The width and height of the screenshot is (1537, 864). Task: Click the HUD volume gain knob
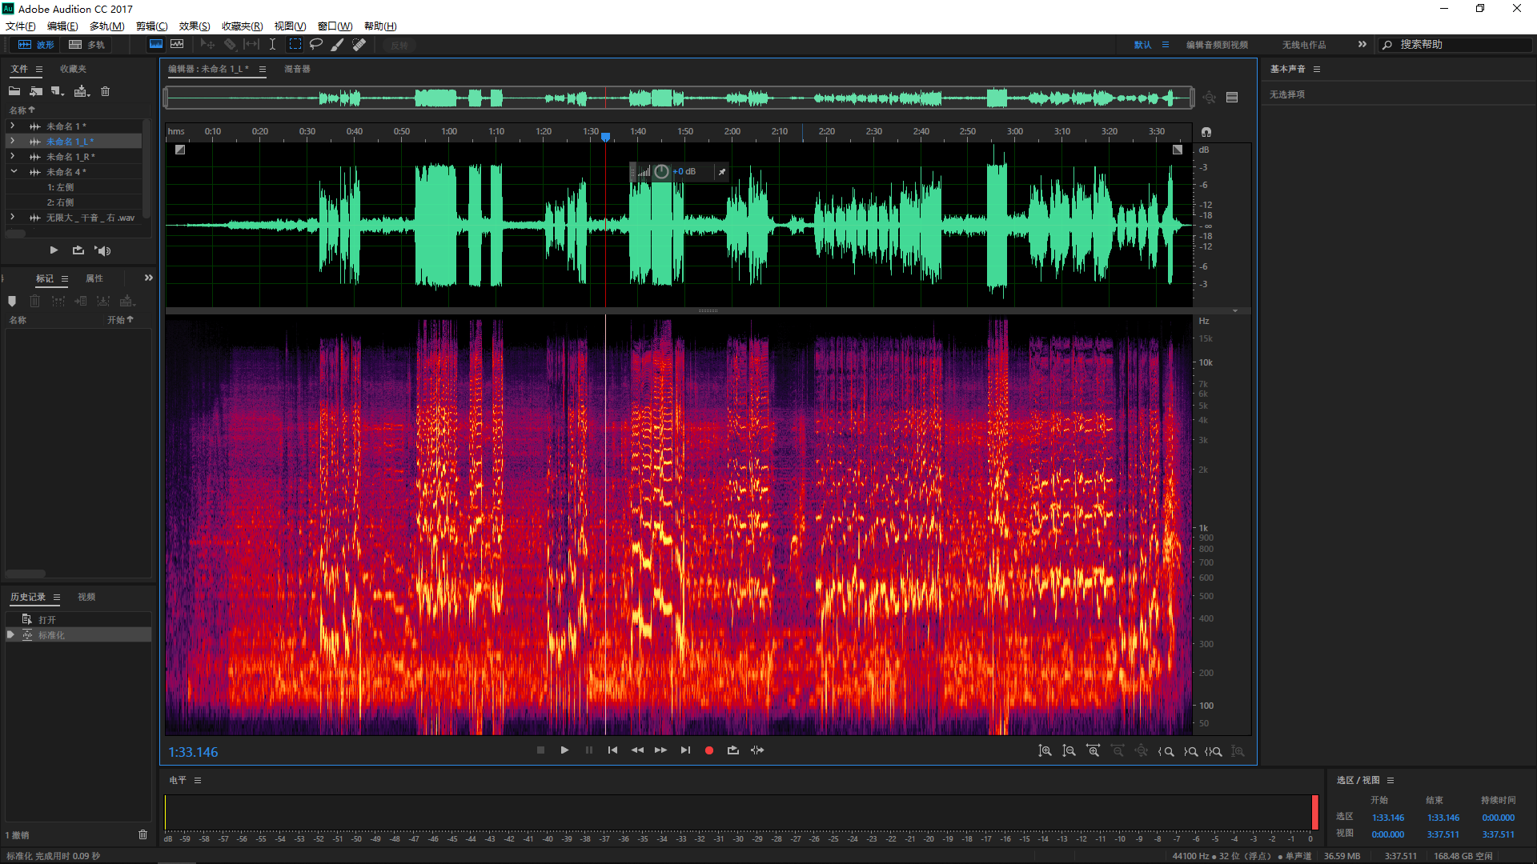(661, 171)
